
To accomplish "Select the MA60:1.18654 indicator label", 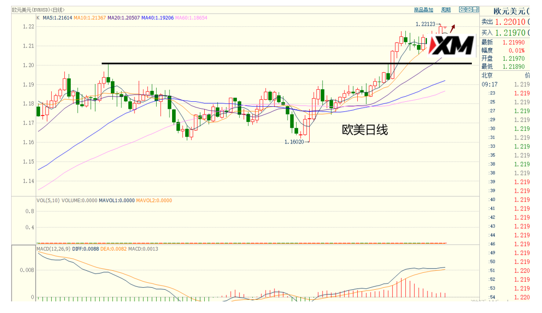I will tap(191, 17).
